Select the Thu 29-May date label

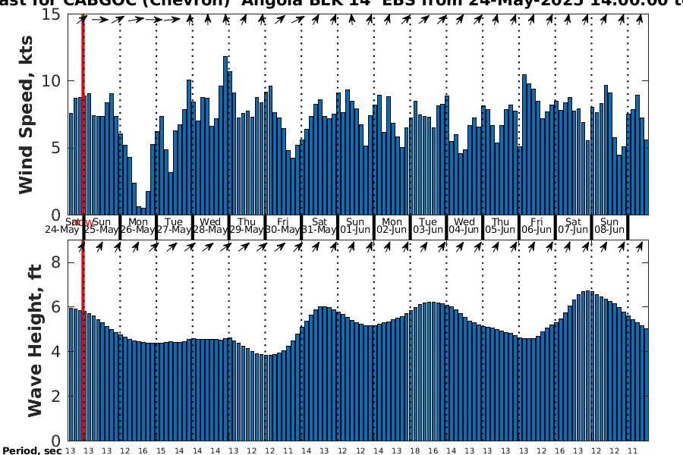[247, 225]
